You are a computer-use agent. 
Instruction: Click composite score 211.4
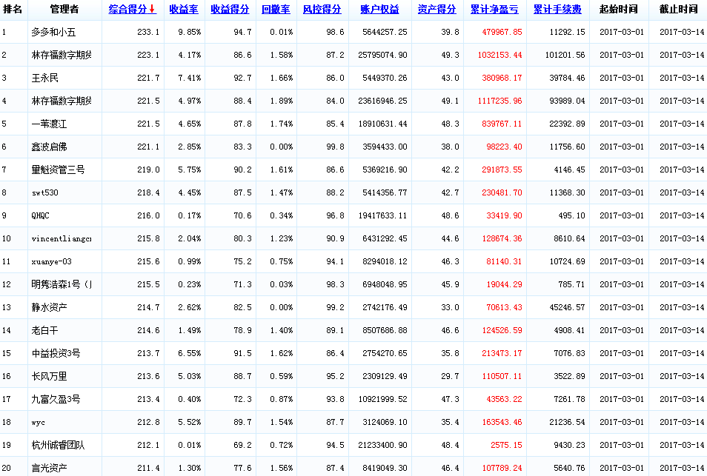[148, 469]
